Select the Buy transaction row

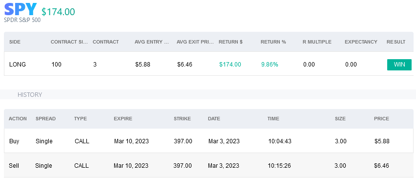(x=208, y=141)
